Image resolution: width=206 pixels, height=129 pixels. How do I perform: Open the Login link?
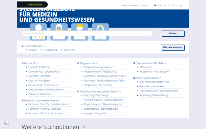180,6
